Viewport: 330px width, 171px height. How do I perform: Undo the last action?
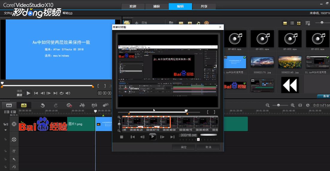(43, 105)
